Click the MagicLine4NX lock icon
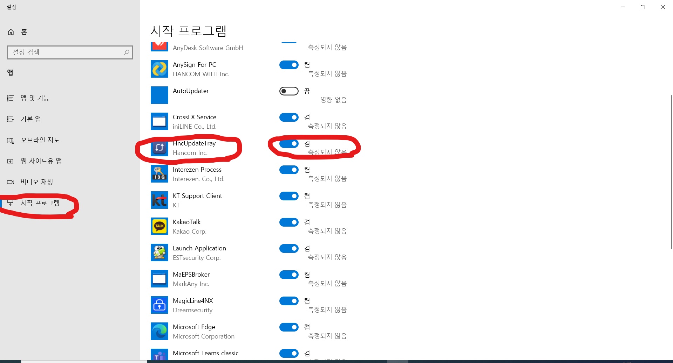The width and height of the screenshot is (673, 363). (x=159, y=305)
